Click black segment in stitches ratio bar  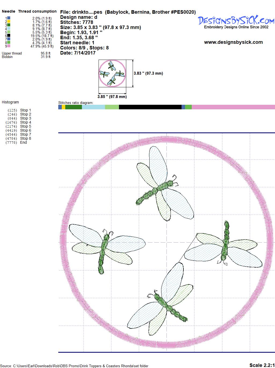[x=150, y=107]
